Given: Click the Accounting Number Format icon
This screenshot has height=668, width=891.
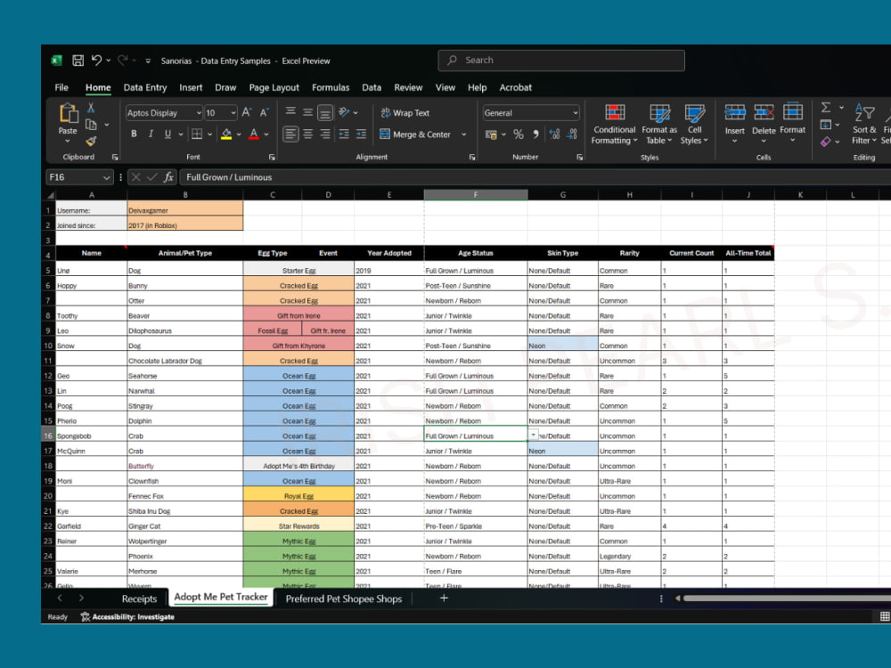Looking at the screenshot, I should click(491, 134).
